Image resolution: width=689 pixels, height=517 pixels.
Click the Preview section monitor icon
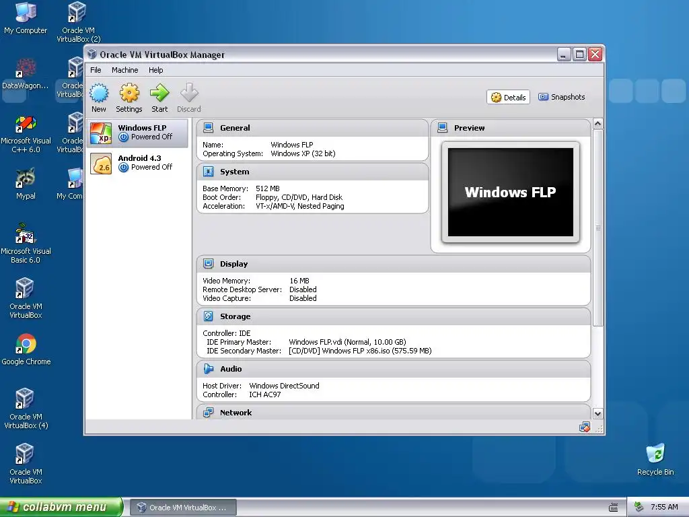[443, 128]
